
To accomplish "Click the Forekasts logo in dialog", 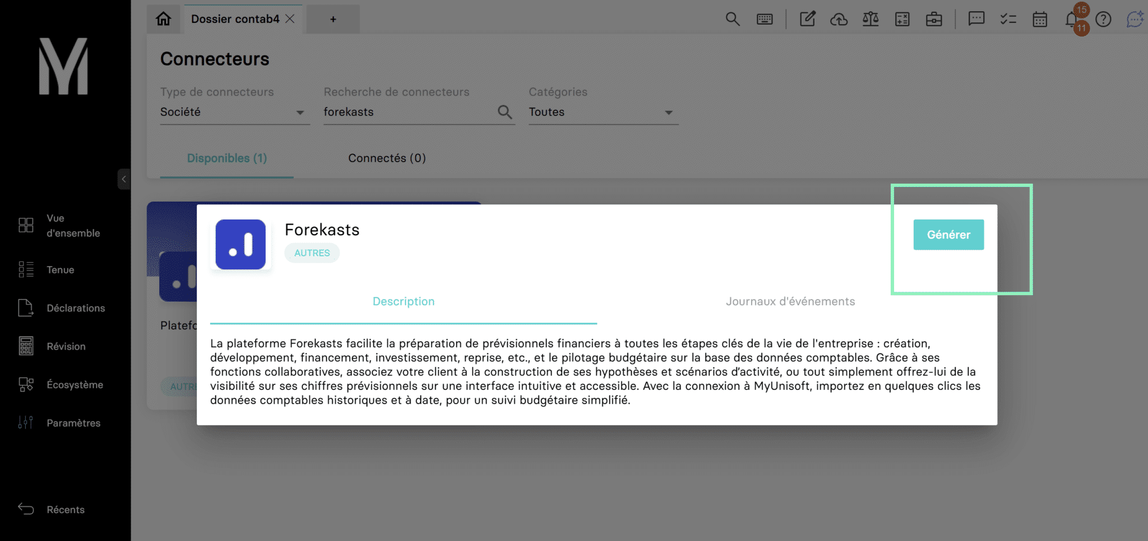I will click(x=240, y=244).
